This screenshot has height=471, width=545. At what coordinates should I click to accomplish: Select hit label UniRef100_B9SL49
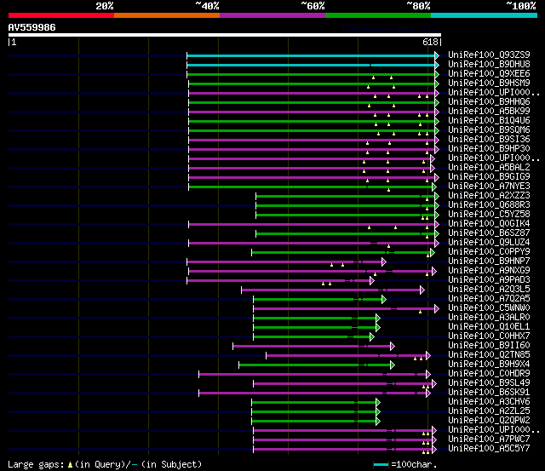point(489,383)
